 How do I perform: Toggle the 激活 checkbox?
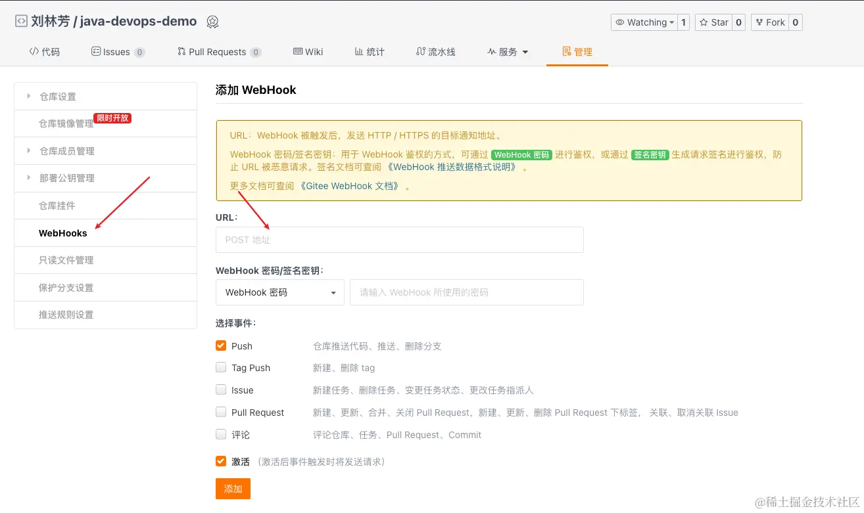coord(221,461)
